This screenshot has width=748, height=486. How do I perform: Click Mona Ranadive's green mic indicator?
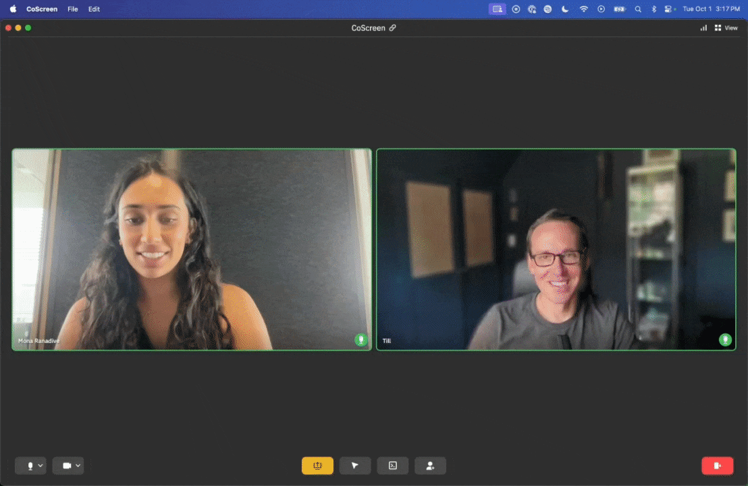coord(360,340)
